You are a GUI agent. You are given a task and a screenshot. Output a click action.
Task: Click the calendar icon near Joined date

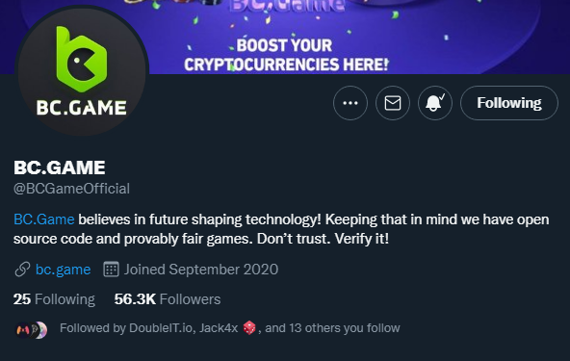tap(111, 270)
